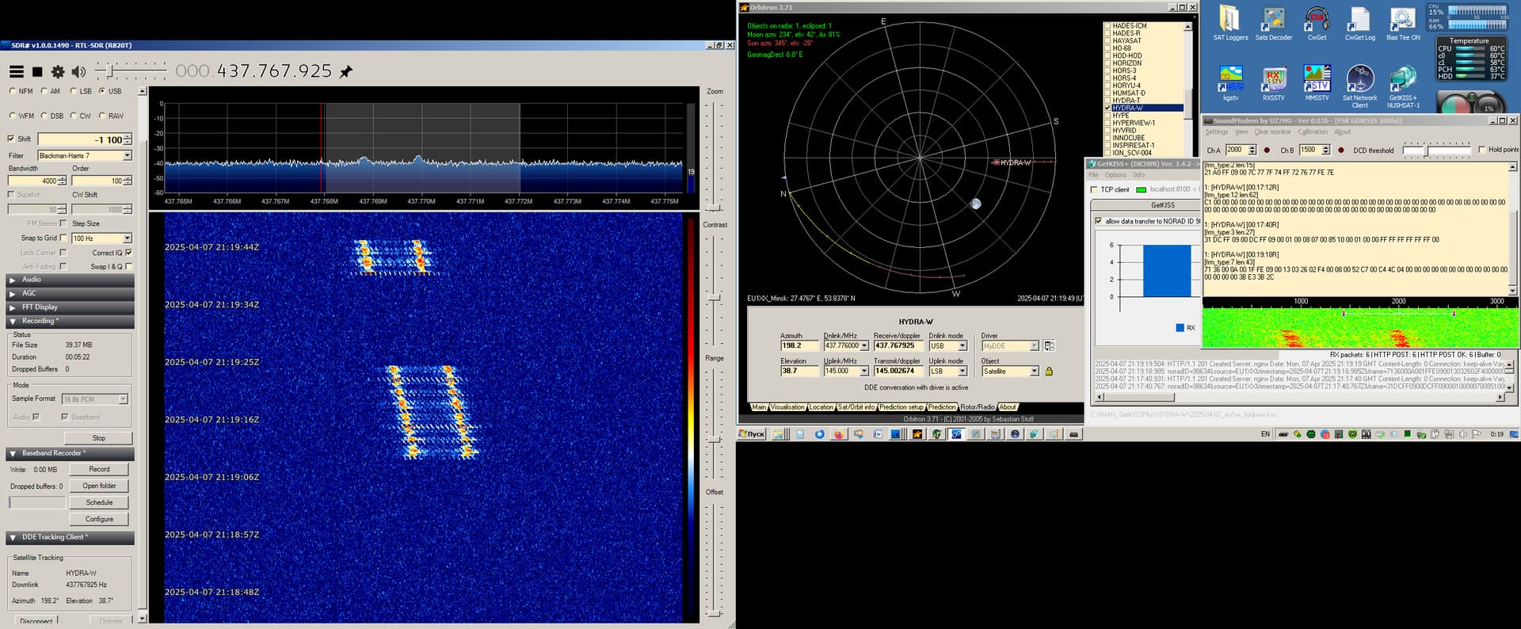Open SoundModem's Calibration menu

click(x=1313, y=132)
